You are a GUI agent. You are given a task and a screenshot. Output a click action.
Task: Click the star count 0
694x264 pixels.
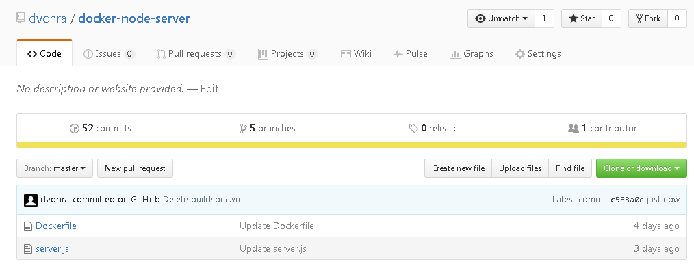(x=611, y=18)
